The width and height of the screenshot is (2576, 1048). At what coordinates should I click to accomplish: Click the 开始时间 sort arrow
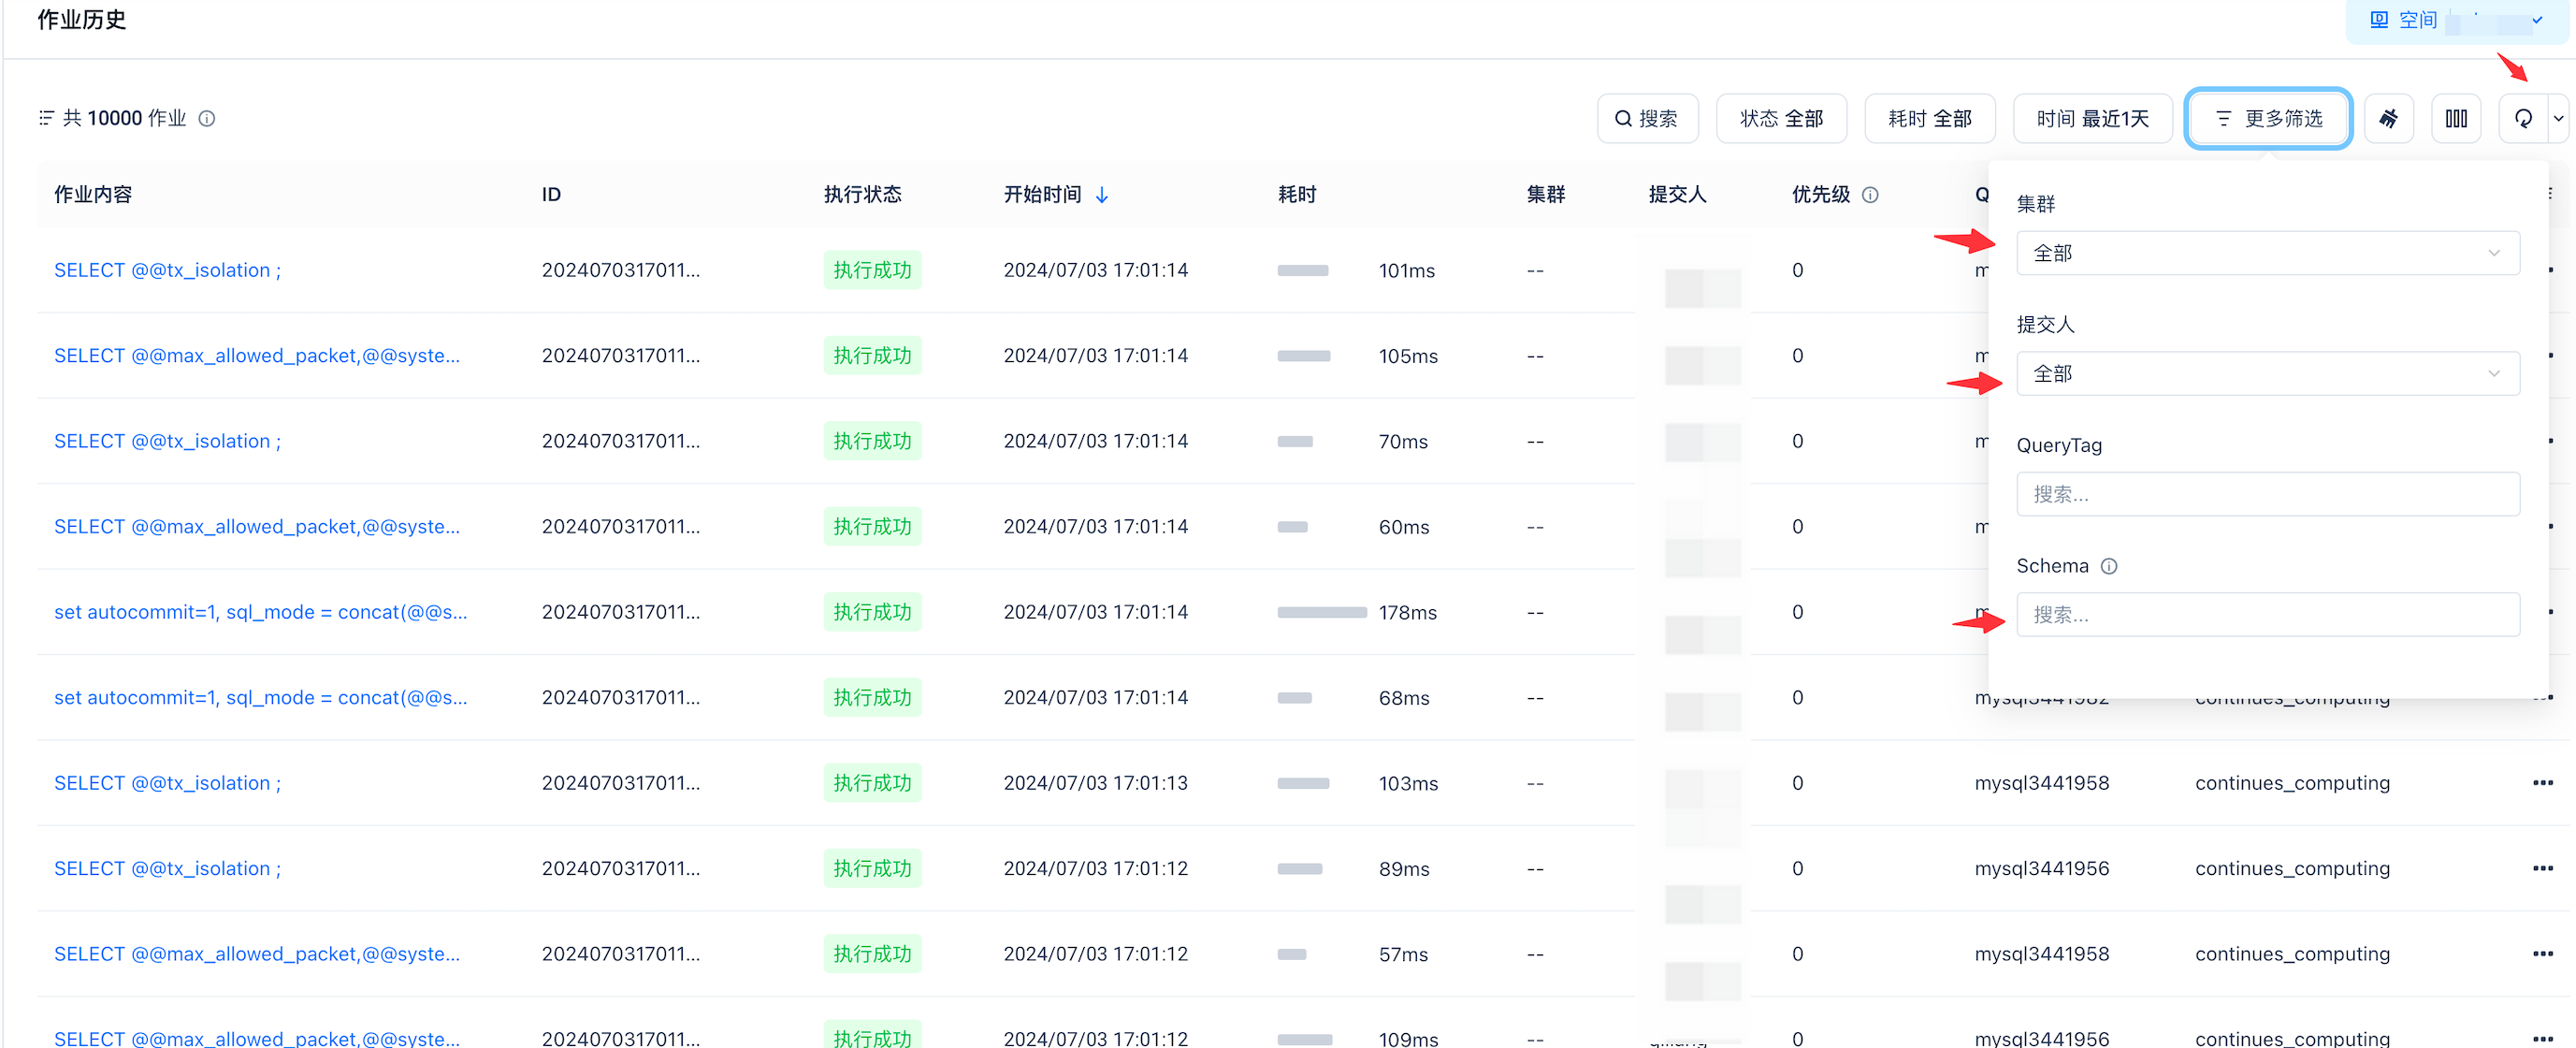click(x=1102, y=195)
